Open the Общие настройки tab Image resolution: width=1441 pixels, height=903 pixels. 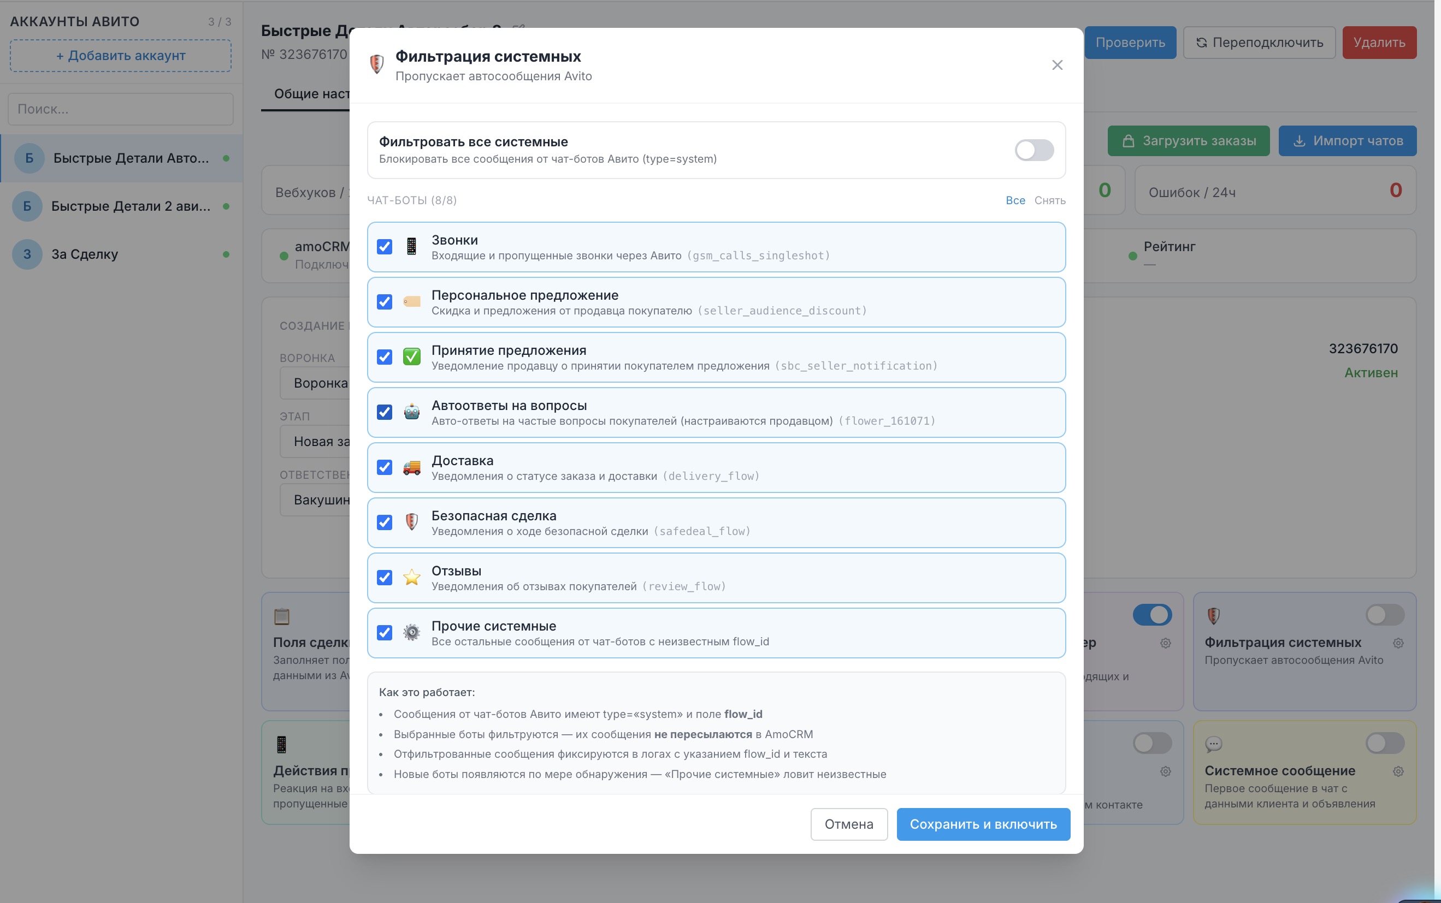(x=311, y=94)
